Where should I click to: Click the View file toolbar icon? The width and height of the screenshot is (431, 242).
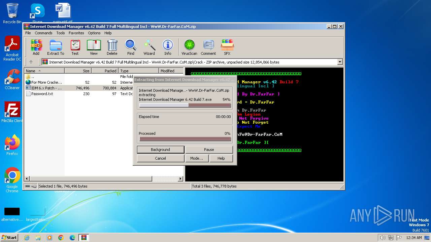(94, 47)
